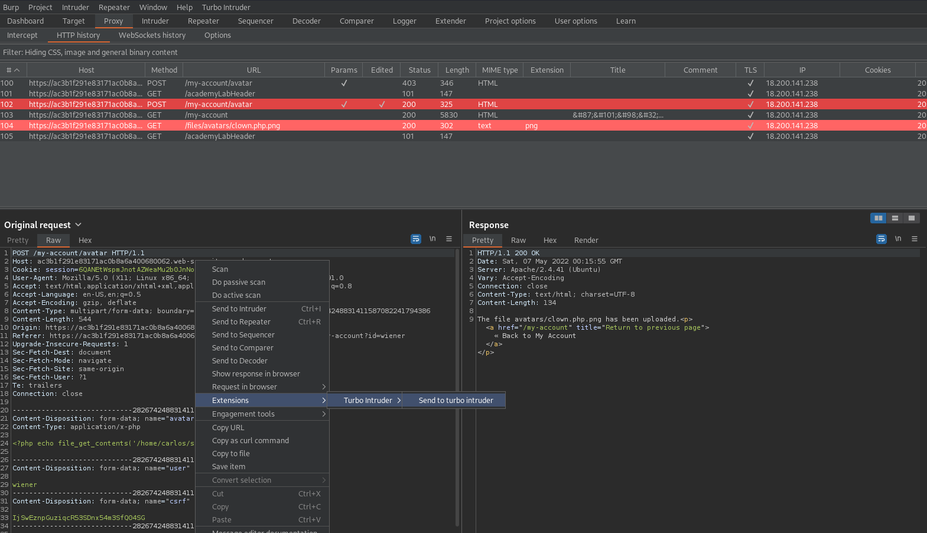Choose Send to Intruder from context menu

(x=262, y=309)
